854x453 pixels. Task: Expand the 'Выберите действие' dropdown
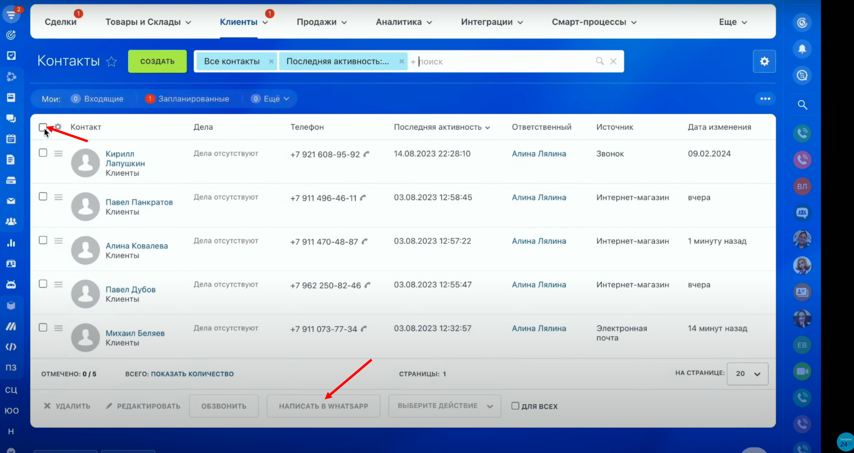point(445,406)
